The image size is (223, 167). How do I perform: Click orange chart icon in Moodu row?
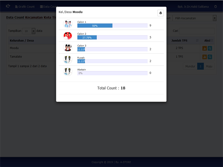(204, 48)
